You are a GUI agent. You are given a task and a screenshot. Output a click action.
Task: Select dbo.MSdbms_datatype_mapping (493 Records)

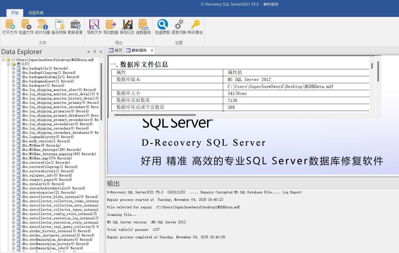click(x=59, y=154)
